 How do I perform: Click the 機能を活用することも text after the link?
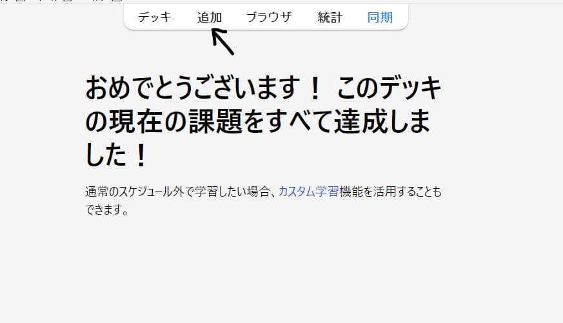(390, 191)
